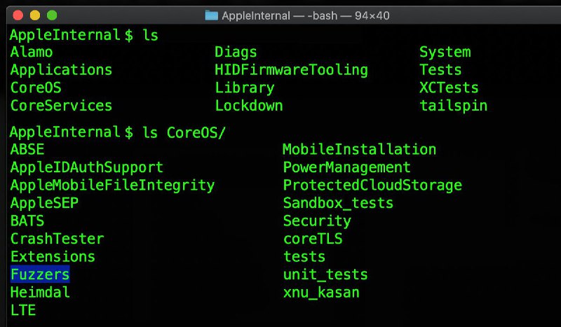Click the 'Tests' directory name
561x327 pixels.
click(440, 70)
